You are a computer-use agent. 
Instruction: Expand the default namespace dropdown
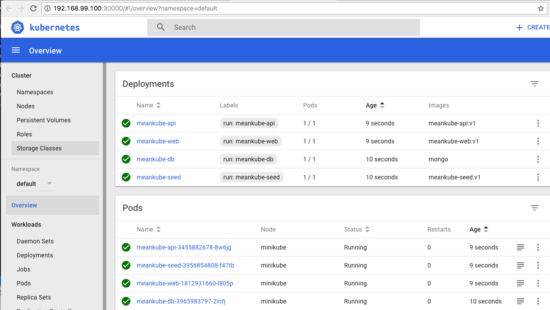34,184
